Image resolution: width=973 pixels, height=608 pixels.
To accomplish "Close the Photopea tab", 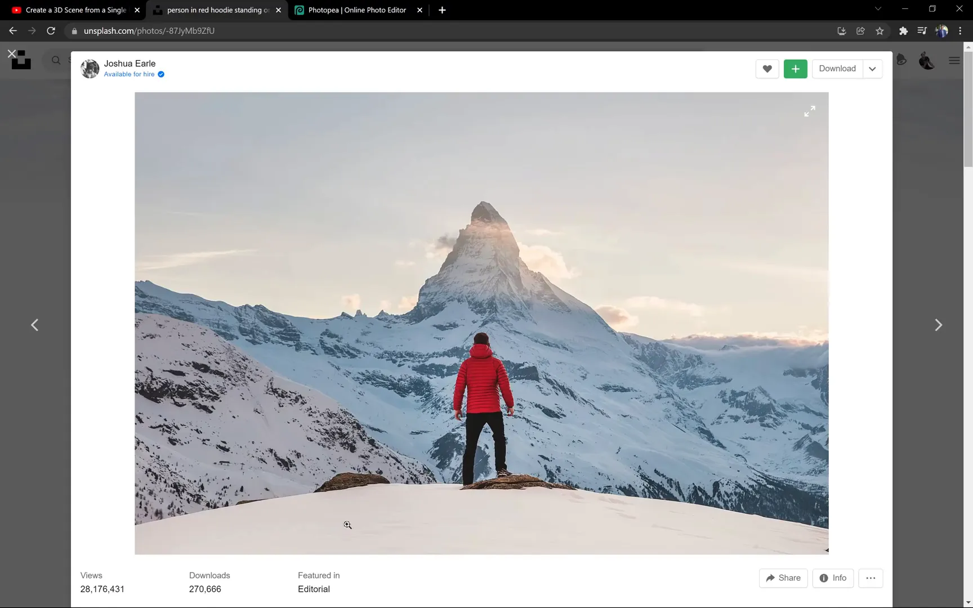I will [419, 10].
